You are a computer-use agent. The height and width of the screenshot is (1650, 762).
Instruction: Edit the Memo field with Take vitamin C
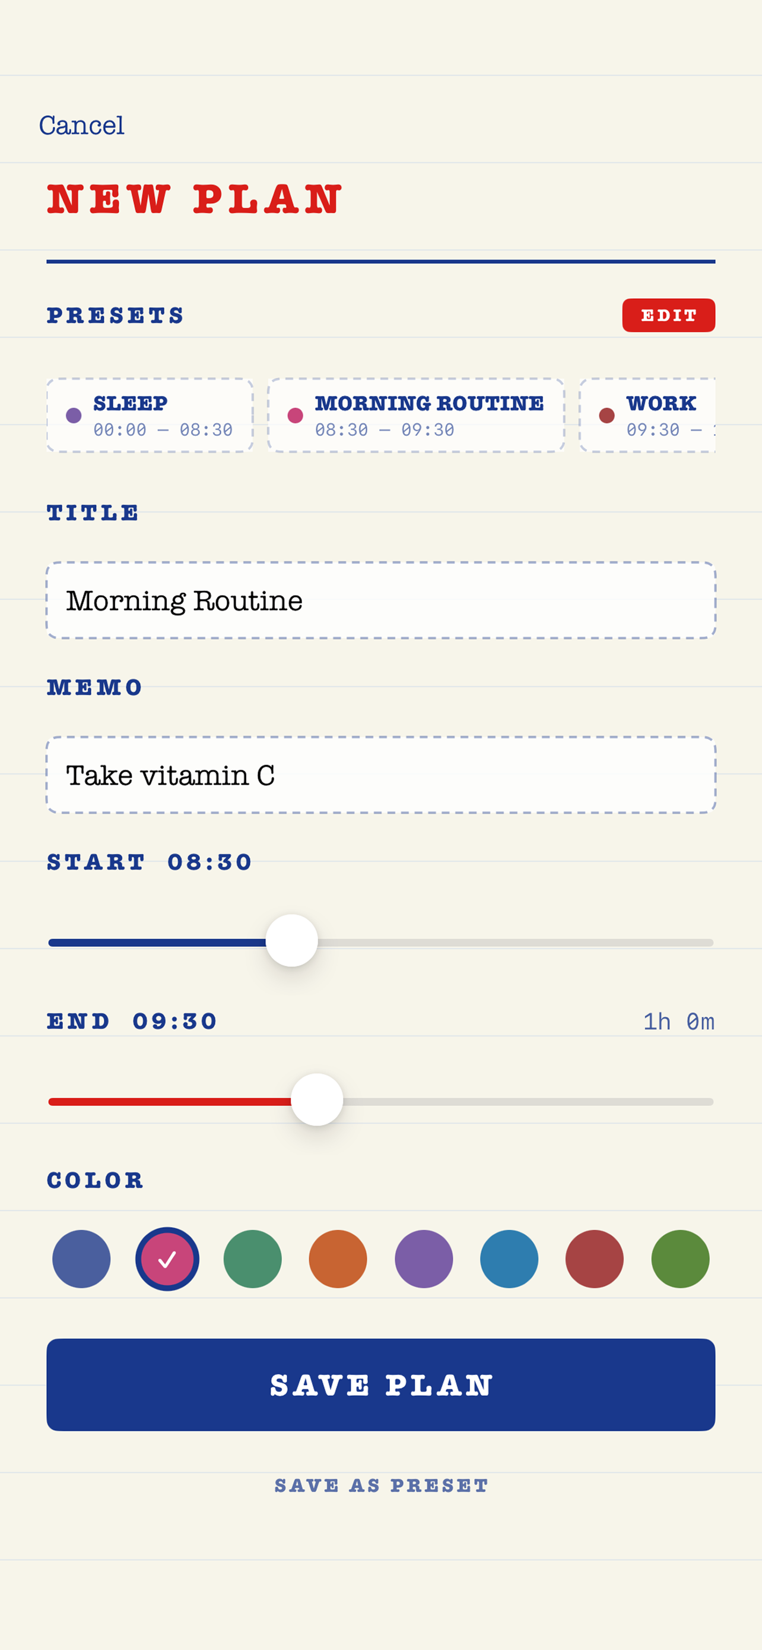coord(380,775)
